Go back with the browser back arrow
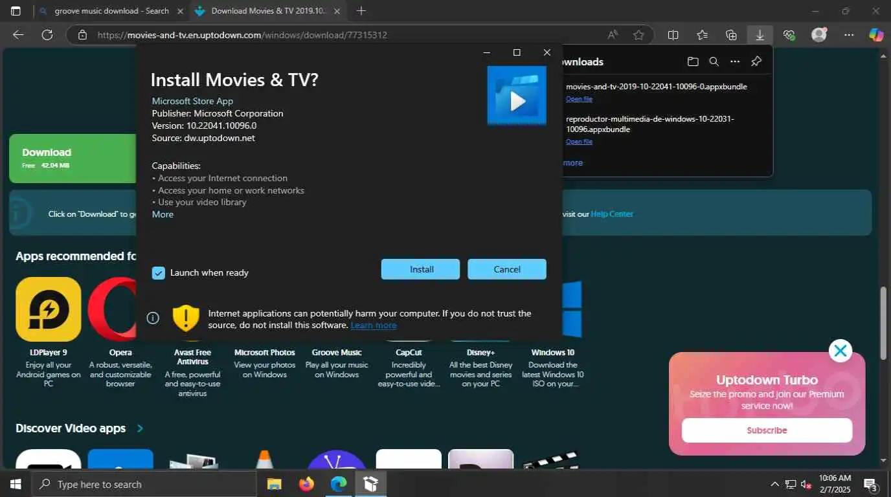 coord(19,35)
